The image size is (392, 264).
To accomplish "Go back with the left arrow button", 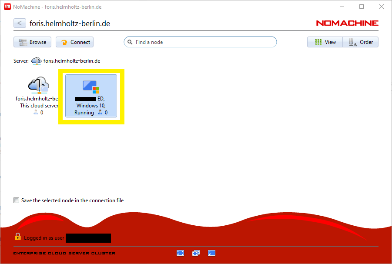I will coord(20,23).
